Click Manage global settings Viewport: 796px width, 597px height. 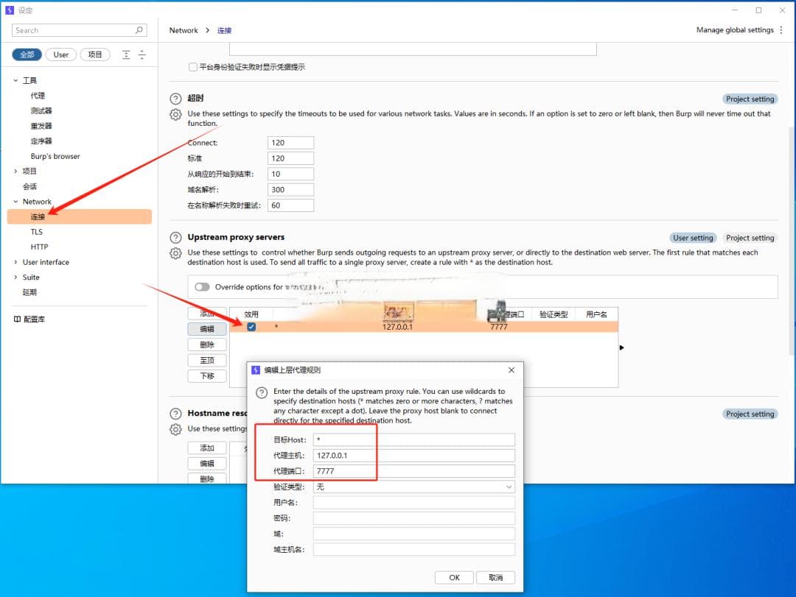(735, 30)
